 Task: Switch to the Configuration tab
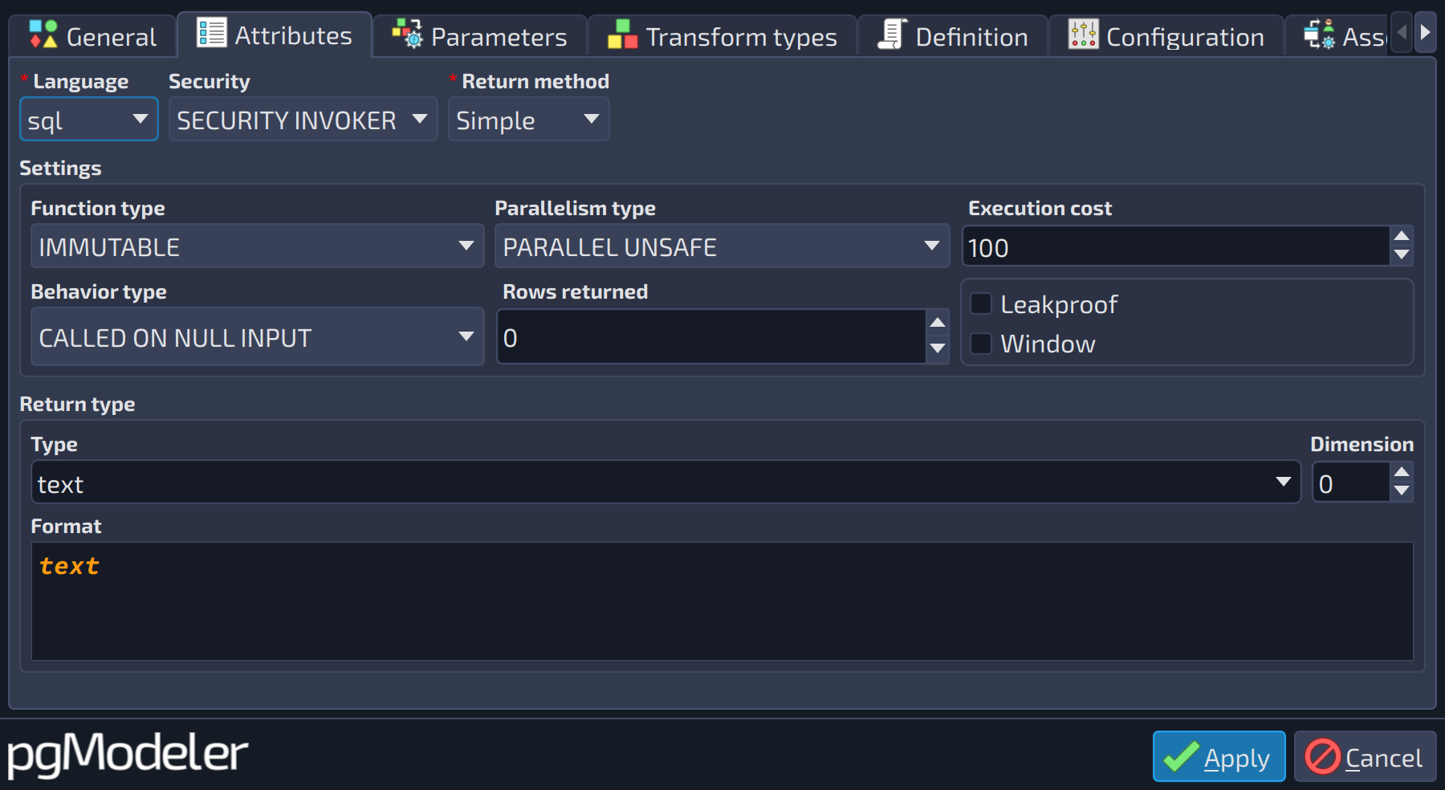click(x=1166, y=36)
